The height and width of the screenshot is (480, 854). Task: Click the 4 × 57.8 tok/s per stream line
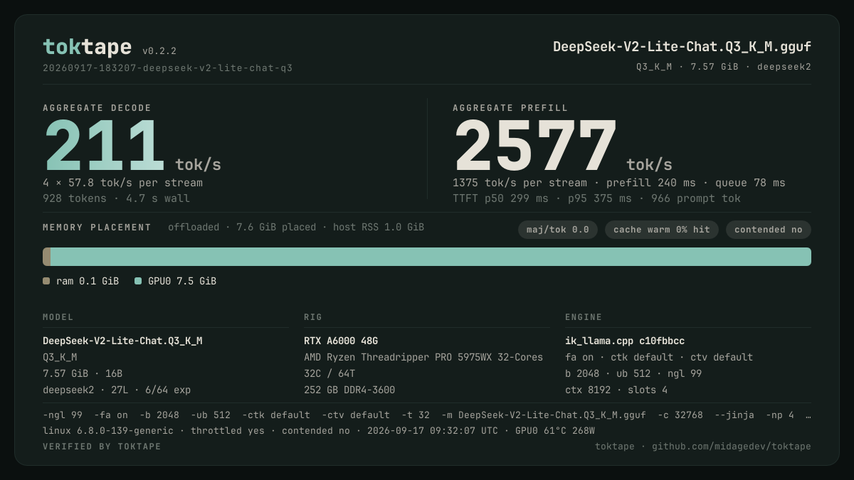tap(122, 183)
